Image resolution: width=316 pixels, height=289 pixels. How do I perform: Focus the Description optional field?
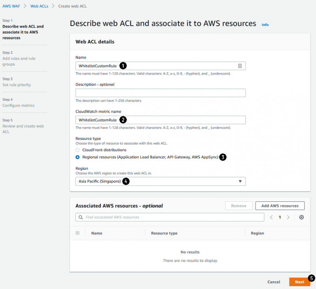[160, 93]
